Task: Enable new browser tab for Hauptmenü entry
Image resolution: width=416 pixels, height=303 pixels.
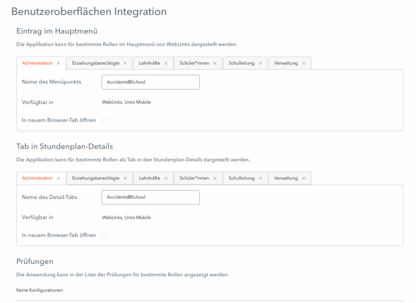Action: [x=104, y=120]
